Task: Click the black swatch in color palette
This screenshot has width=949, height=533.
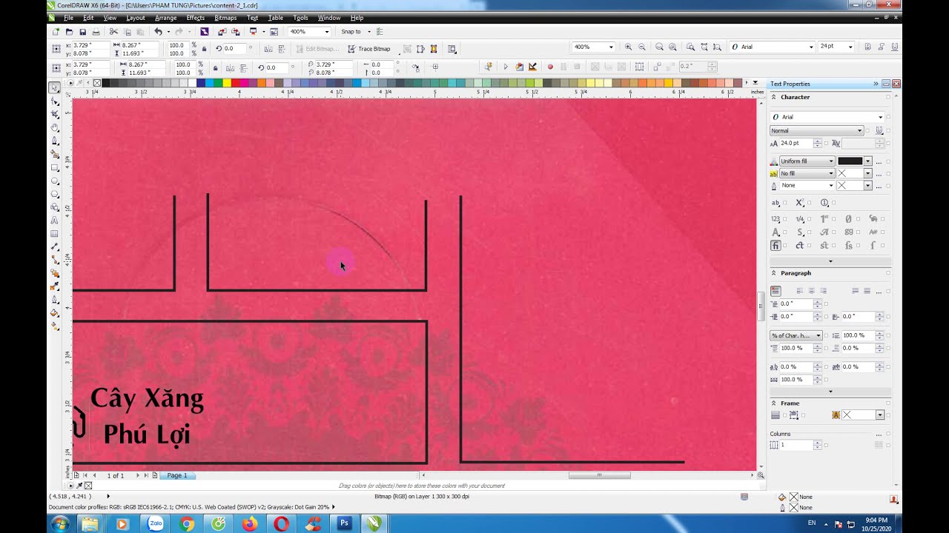Action: pyautogui.click(x=105, y=83)
